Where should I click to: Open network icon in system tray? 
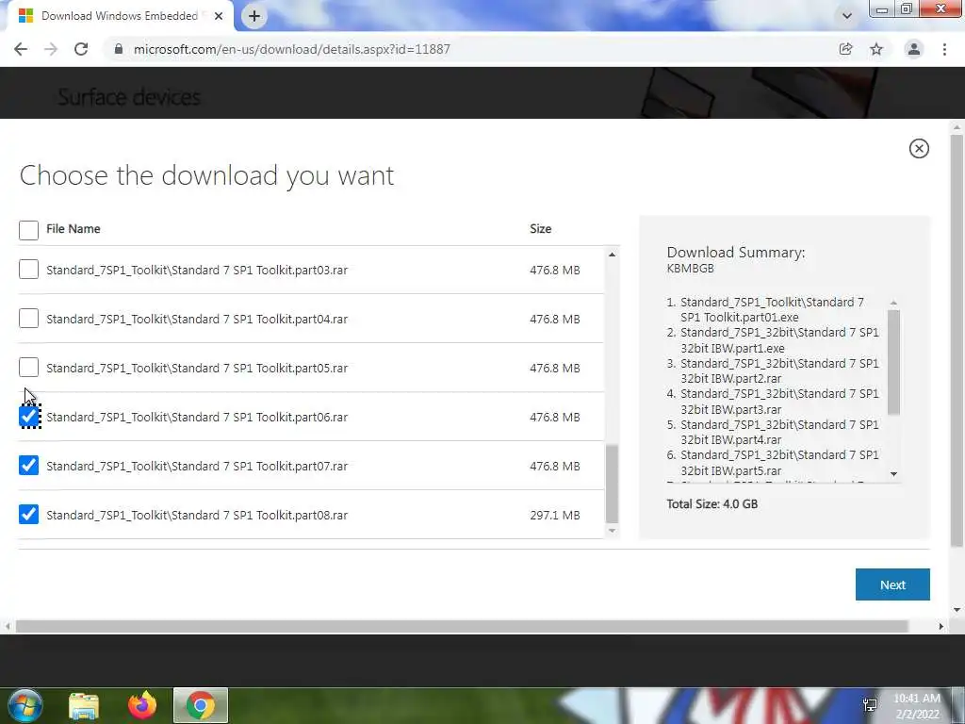(x=870, y=705)
